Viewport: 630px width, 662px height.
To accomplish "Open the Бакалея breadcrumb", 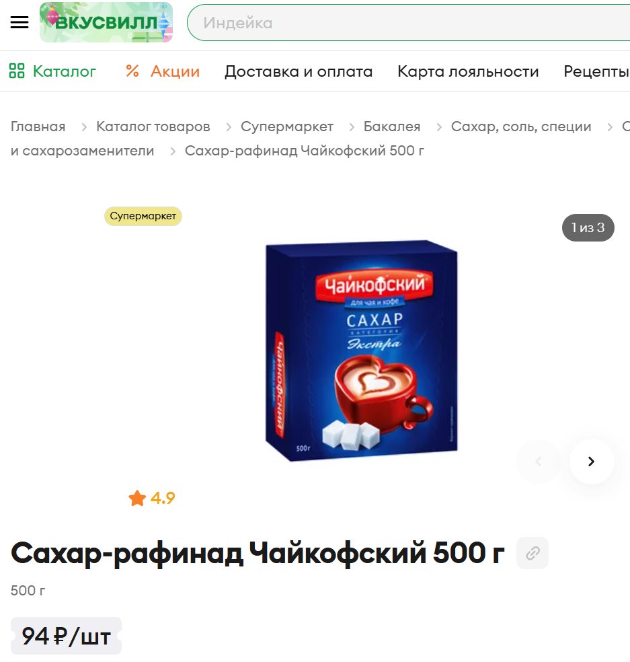I will point(392,126).
